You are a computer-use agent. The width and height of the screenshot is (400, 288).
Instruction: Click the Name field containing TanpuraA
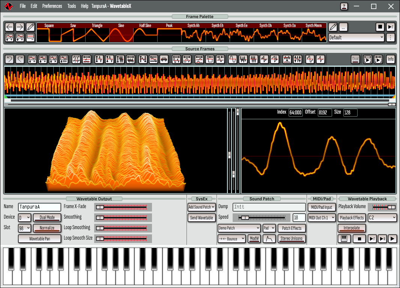pos(39,207)
